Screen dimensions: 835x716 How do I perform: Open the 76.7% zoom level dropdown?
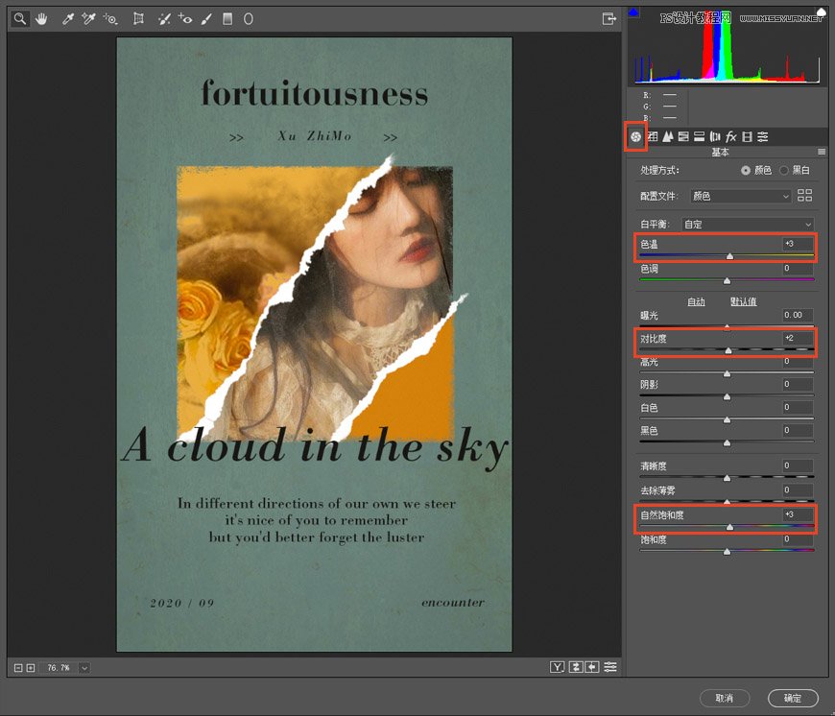click(84, 667)
